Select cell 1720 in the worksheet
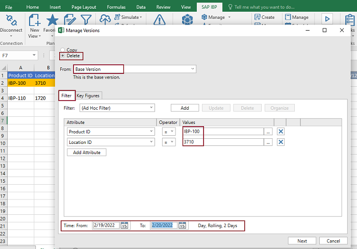357x249 pixels. 45,98
